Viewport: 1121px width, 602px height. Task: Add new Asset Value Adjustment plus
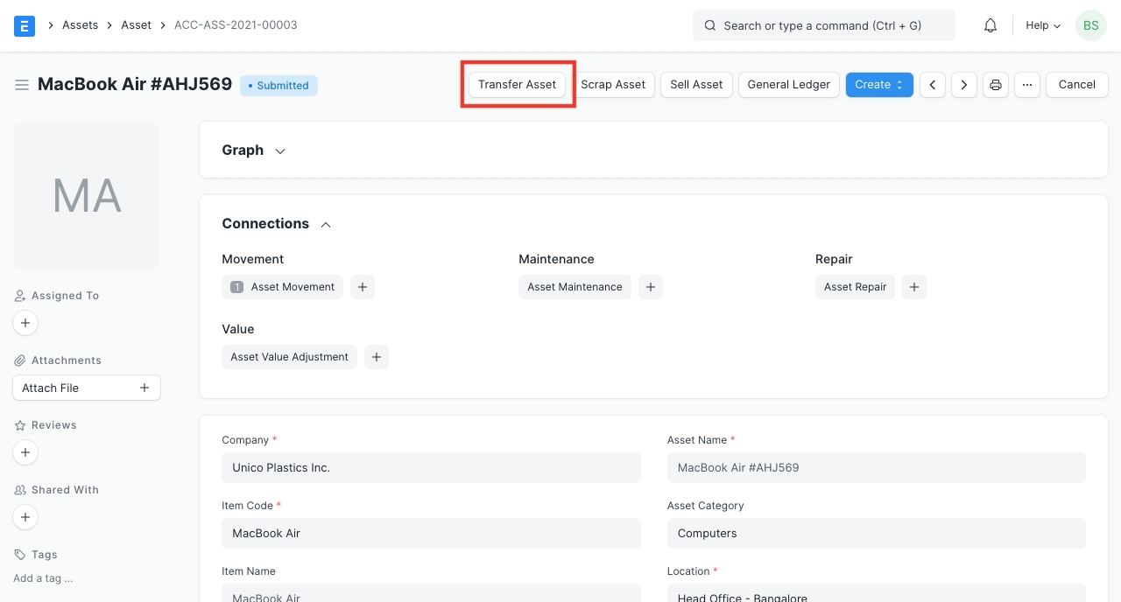[377, 357]
